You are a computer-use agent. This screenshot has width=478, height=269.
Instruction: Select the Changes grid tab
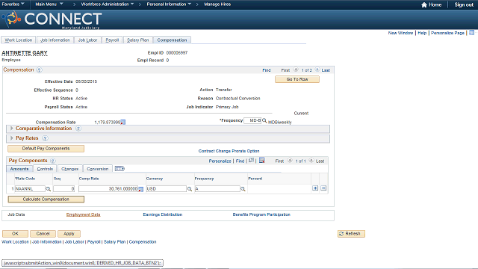point(69,169)
